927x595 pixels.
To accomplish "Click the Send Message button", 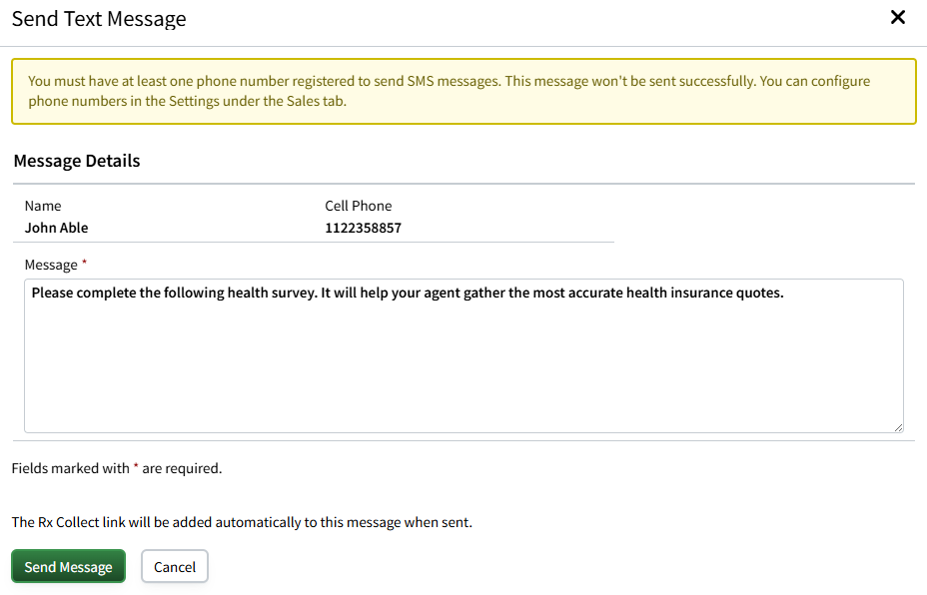I will (x=68, y=566).
